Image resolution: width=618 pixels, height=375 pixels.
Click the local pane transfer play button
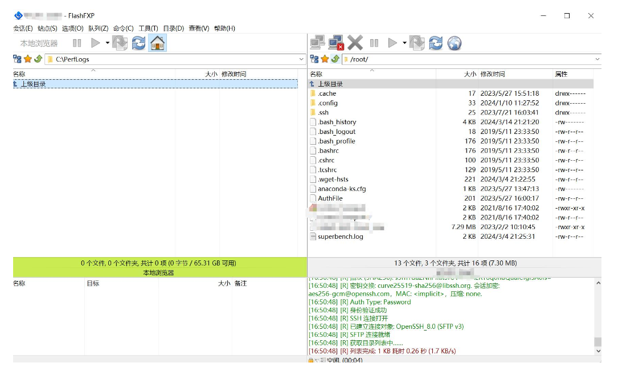coord(95,43)
